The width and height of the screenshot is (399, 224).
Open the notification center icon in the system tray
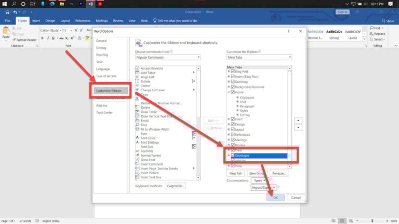coord(391,4)
